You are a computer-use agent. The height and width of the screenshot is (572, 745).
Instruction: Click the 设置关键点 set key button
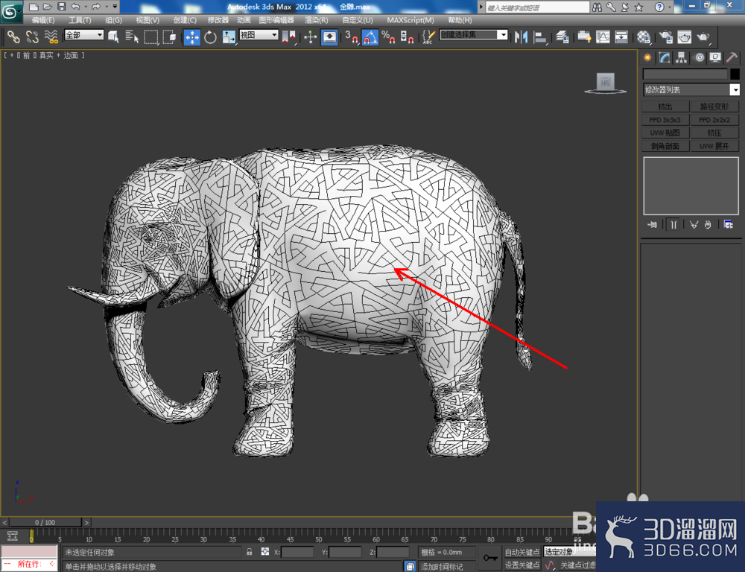(522, 565)
